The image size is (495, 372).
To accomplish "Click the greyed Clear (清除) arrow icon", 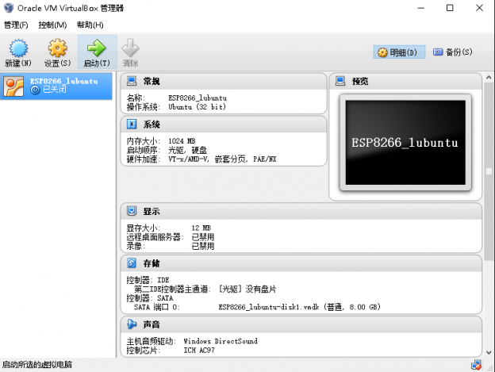I will [x=130, y=48].
